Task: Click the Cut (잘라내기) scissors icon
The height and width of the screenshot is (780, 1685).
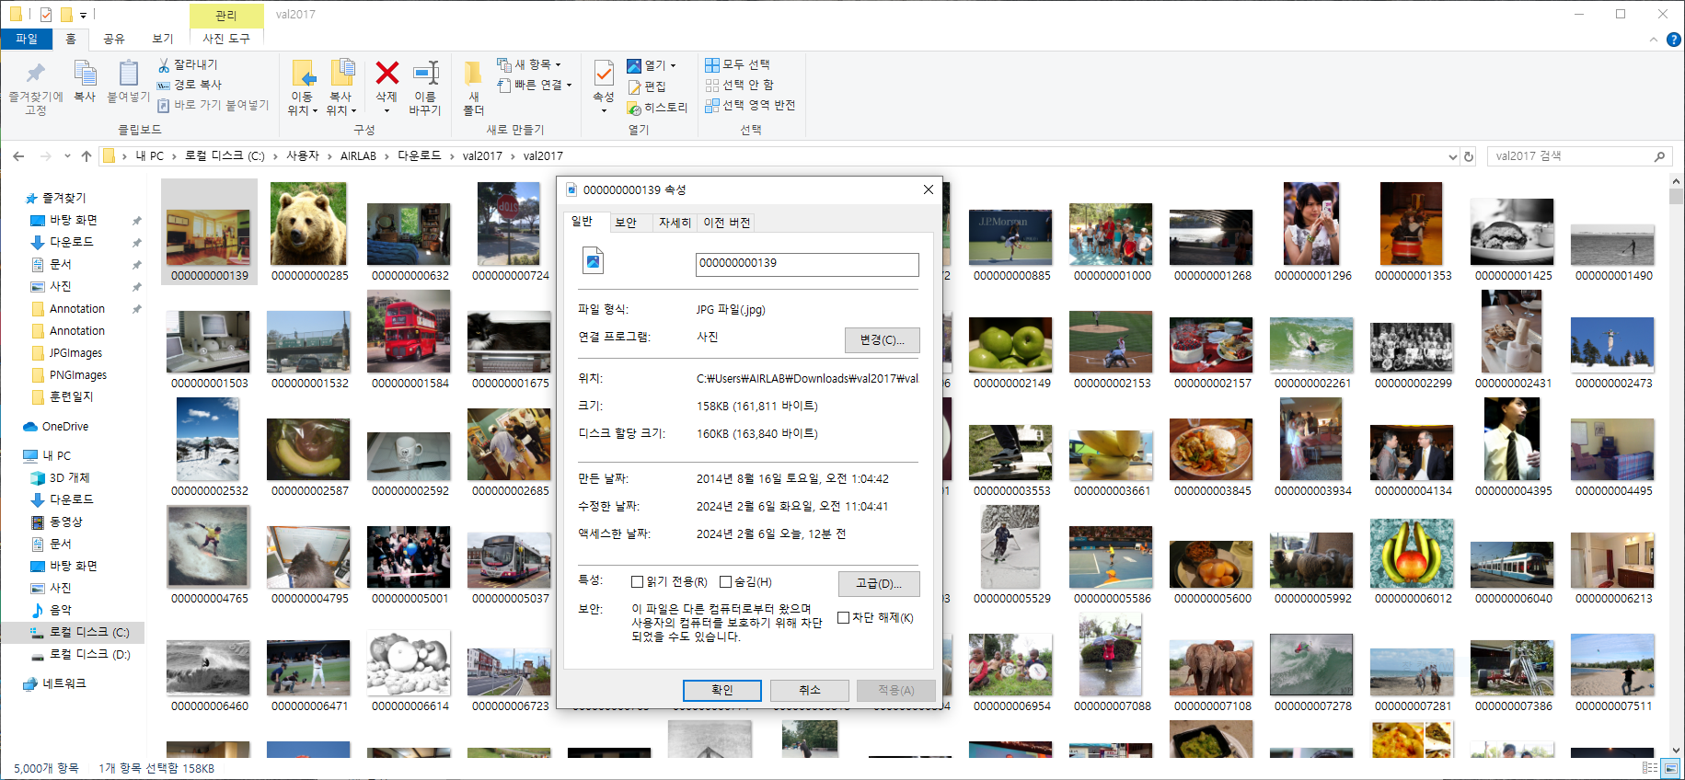Action: [x=164, y=65]
